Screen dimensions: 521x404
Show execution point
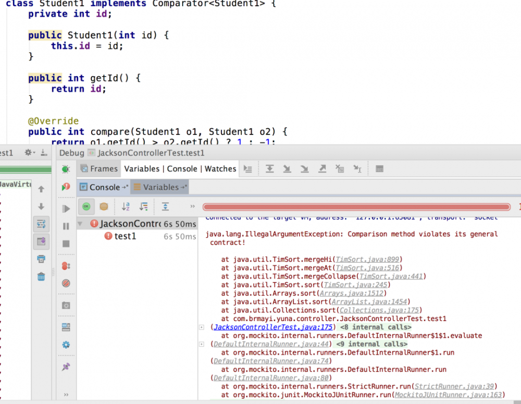tap(248, 169)
